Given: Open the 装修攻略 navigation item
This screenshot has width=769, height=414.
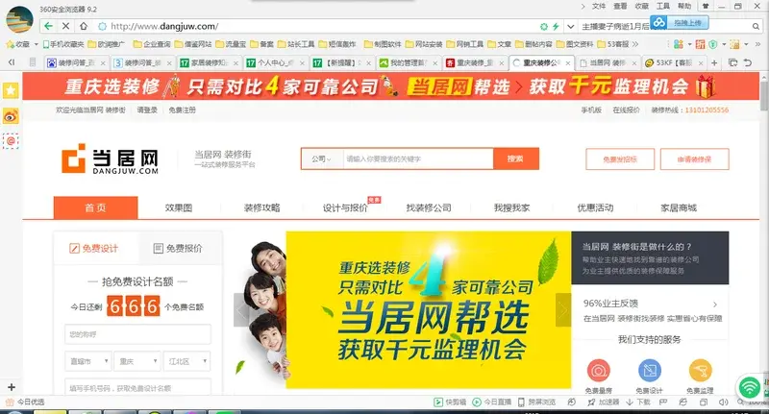Looking at the screenshot, I should (261, 207).
